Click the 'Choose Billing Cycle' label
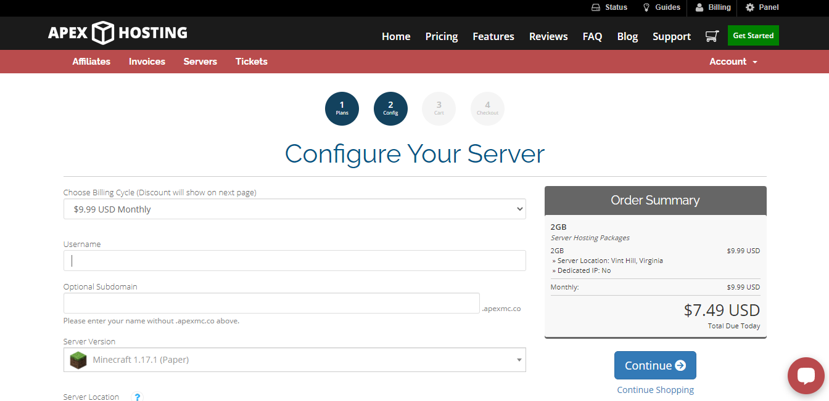This screenshot has width=829, height=401. (x=160, y=192)
